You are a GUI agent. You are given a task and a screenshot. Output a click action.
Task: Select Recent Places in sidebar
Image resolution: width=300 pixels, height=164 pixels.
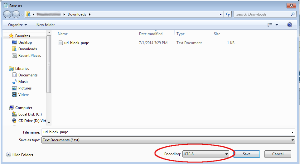tap(29, 55)
